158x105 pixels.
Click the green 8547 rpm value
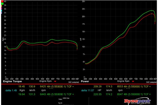pyautogui.click(x=120, y=94)
